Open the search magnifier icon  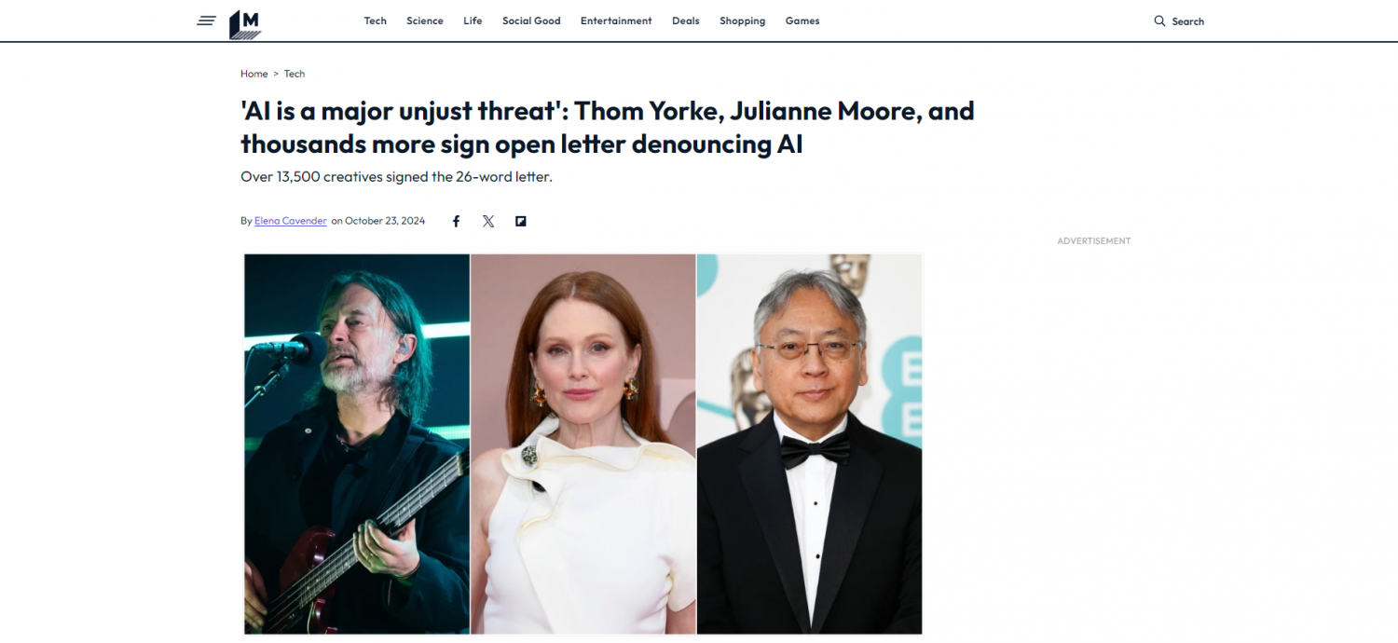point(1159,21)
